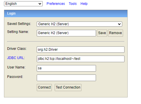The height and width of the screenshot is (104, 141).
Task: Click the Login panel header text
Action: click(x=11, y=13)
